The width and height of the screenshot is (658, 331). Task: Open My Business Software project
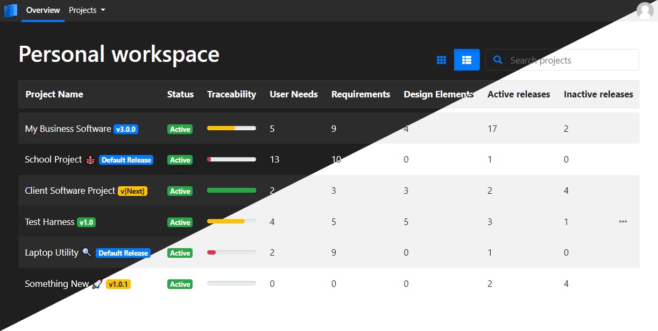click(x=68, y=129)
